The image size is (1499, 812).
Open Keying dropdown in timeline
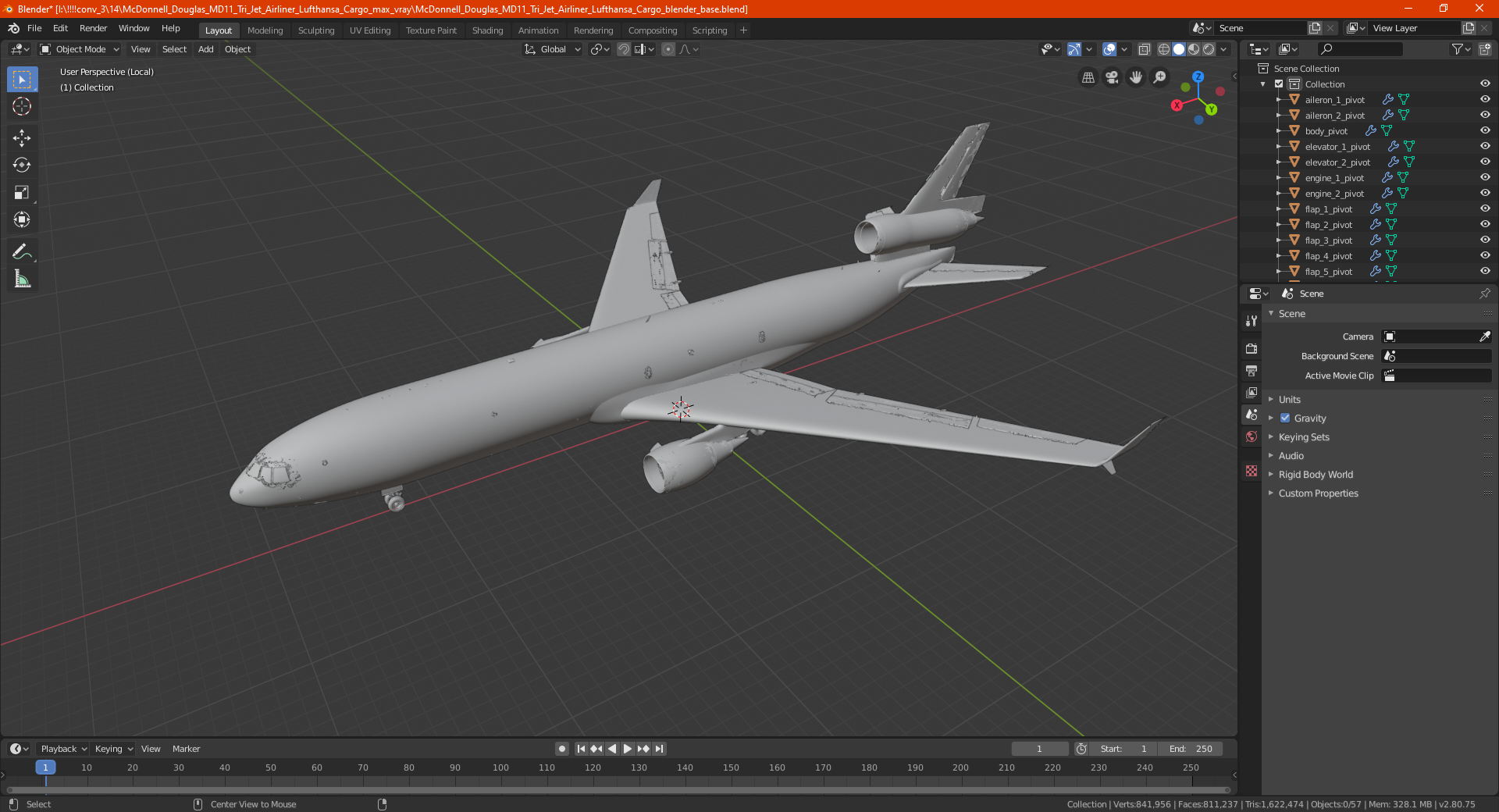tap(113, 749)
